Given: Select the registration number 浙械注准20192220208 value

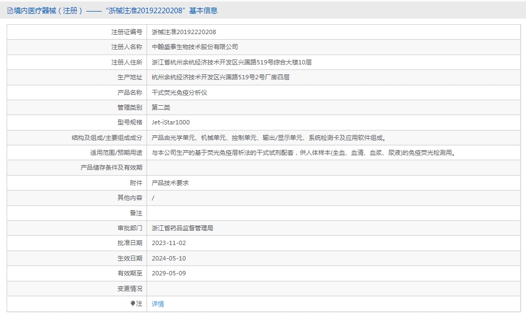Looking at the screenshot, I should 184,32.
